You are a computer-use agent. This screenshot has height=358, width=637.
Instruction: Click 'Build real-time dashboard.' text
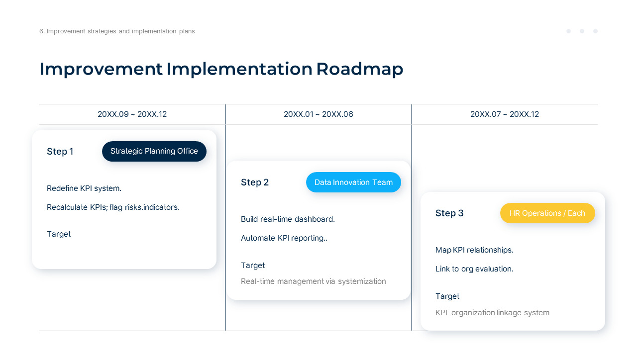288,219
